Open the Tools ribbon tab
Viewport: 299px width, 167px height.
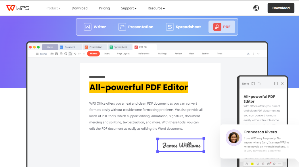click(x=220, y=53)
